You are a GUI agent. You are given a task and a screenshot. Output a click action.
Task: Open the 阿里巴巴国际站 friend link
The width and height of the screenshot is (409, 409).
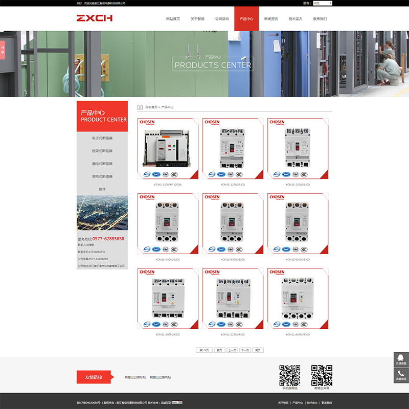[x=135, y=377]
